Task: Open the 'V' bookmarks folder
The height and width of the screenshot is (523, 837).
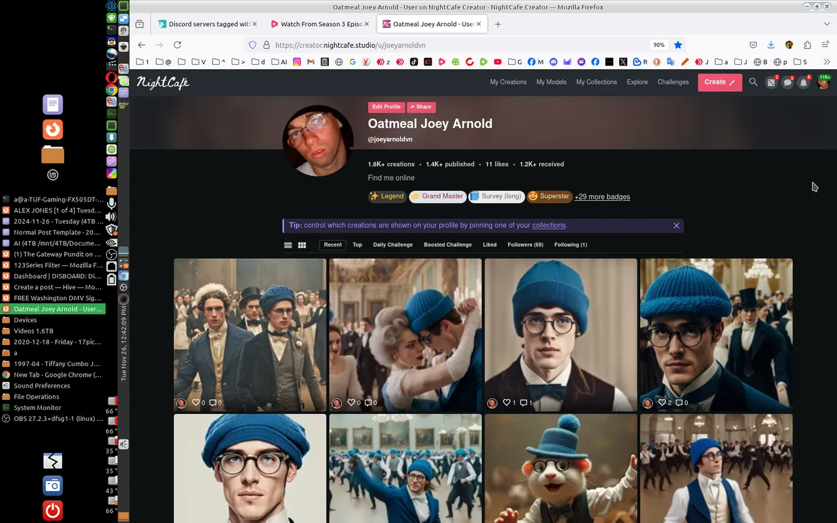Action: [x=198, y=62]
